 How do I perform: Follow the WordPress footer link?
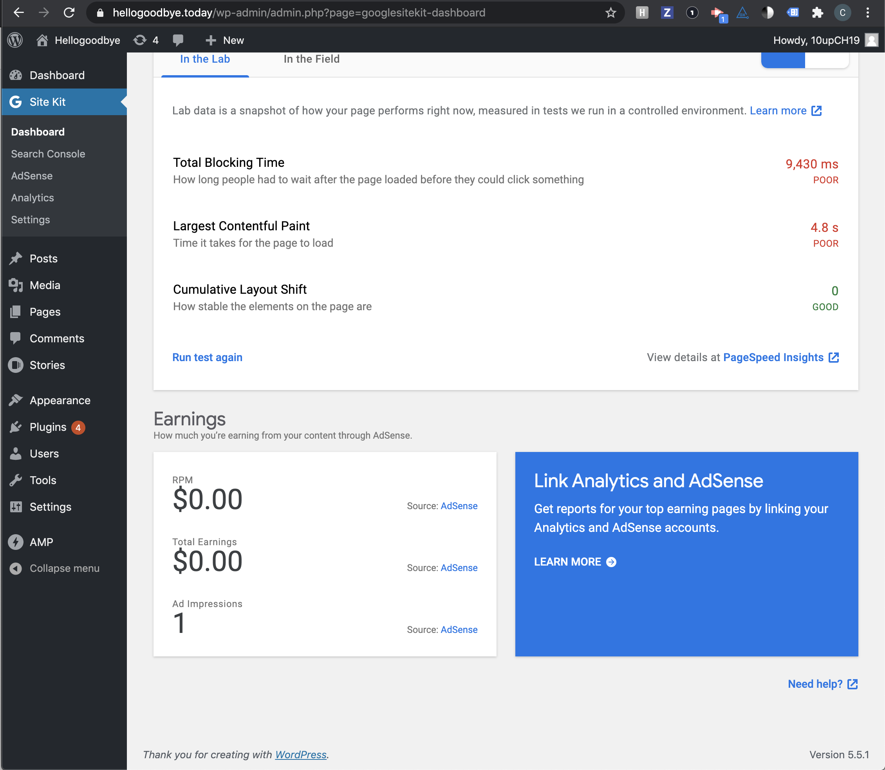point(301,755)
